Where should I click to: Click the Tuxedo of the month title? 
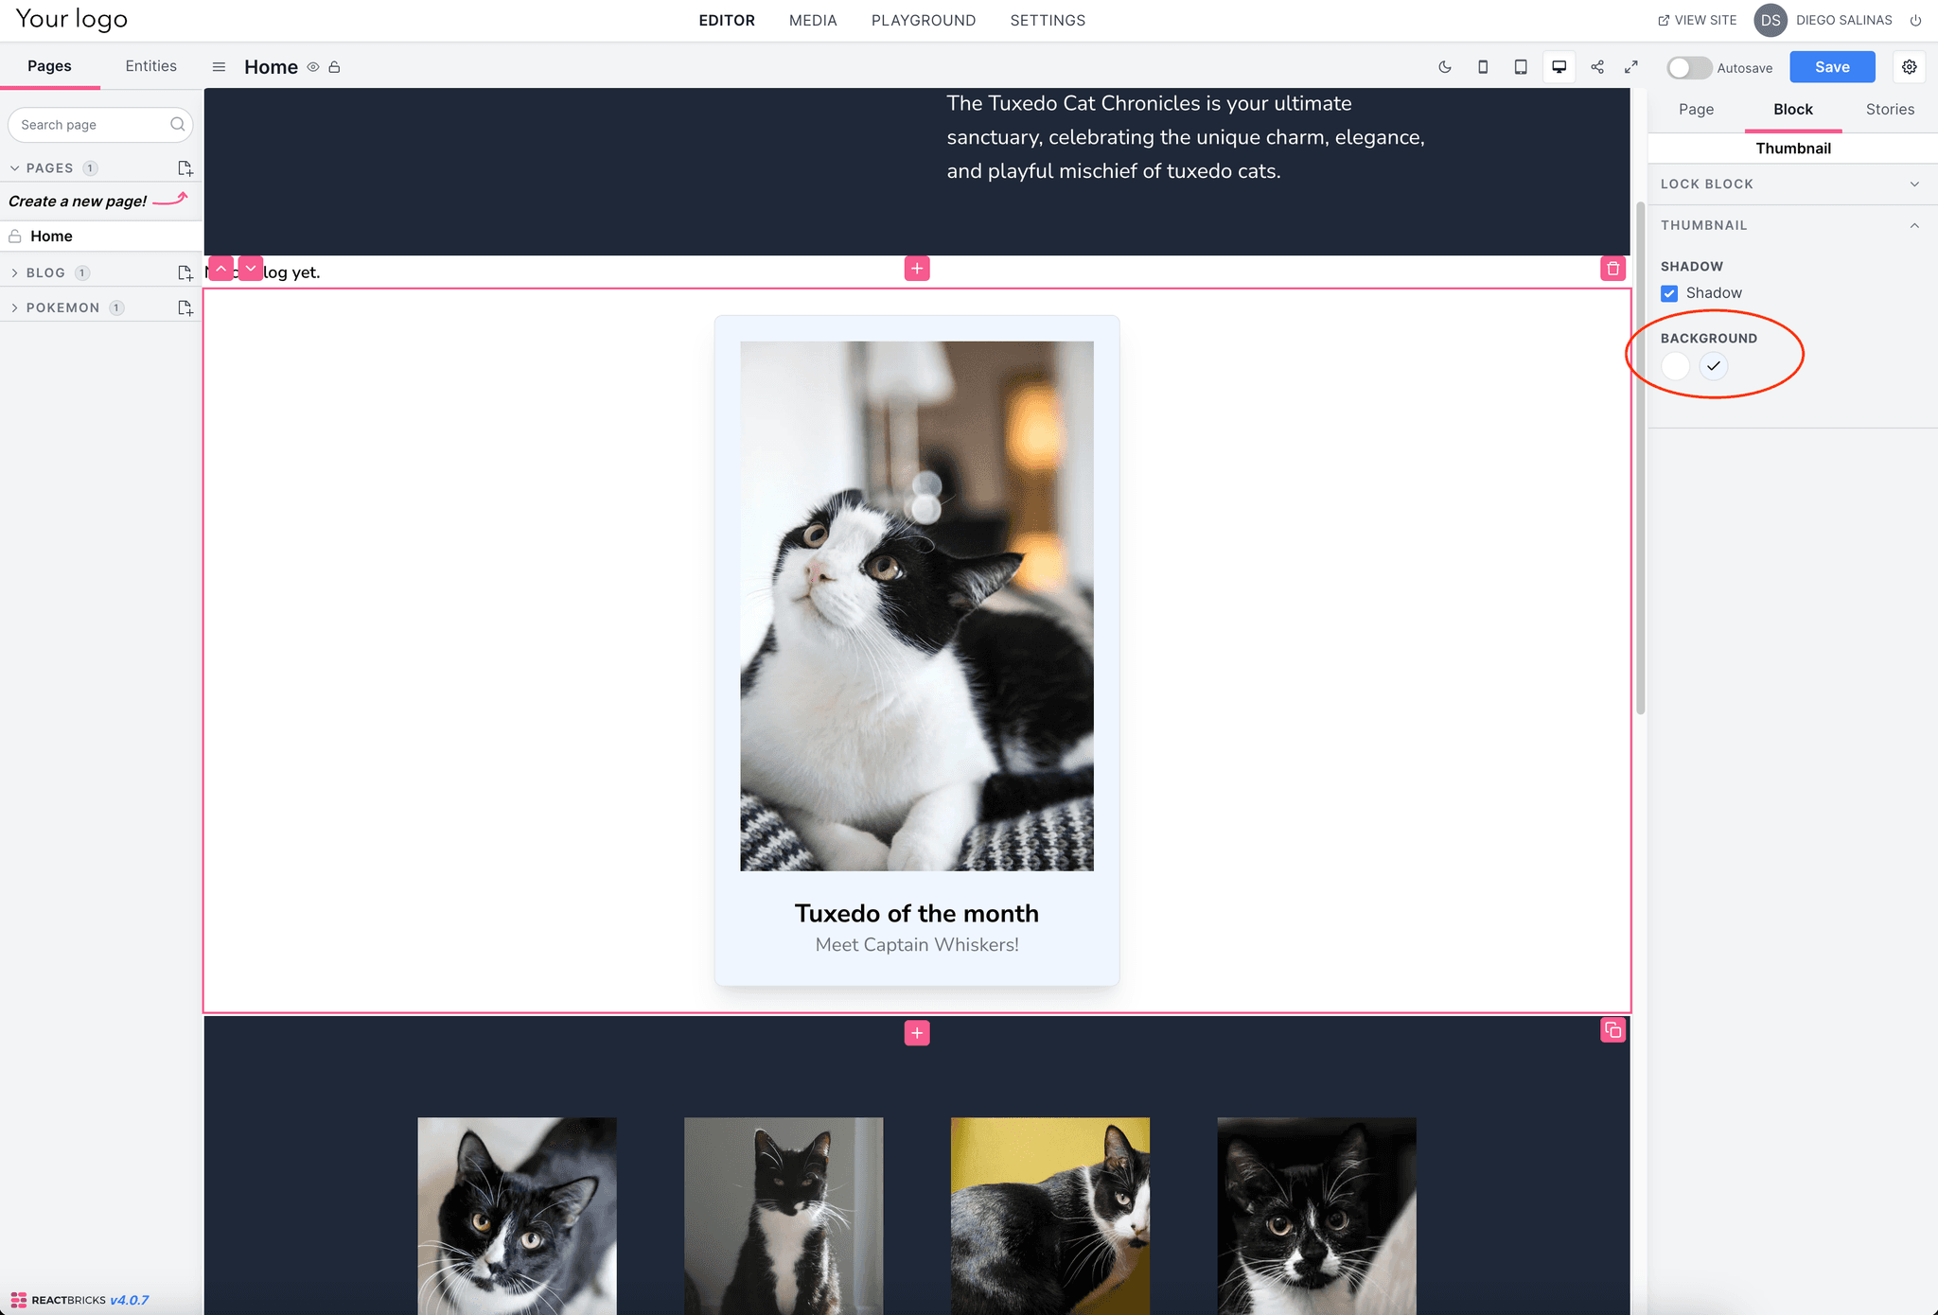click(x=916, y=913)
